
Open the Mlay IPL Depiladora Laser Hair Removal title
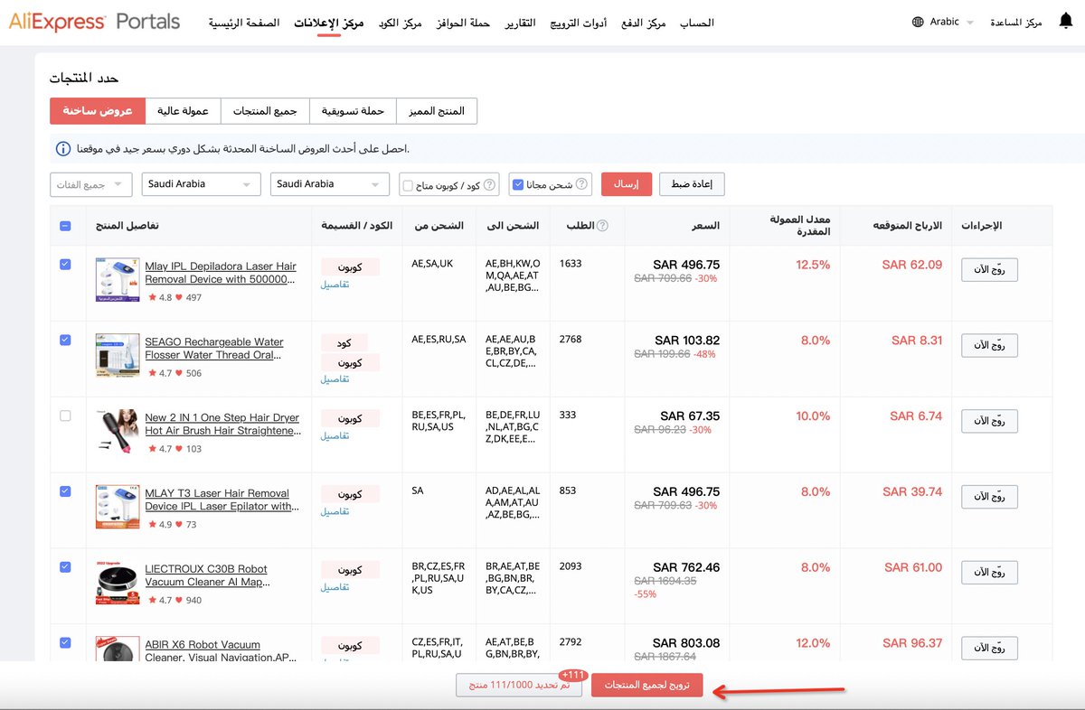tap(221, 273)
